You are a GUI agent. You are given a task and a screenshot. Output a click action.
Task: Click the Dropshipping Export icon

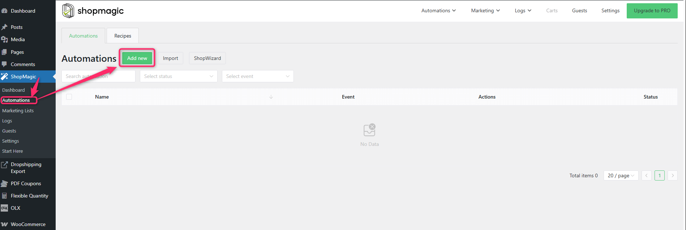(x=4, y=165)
